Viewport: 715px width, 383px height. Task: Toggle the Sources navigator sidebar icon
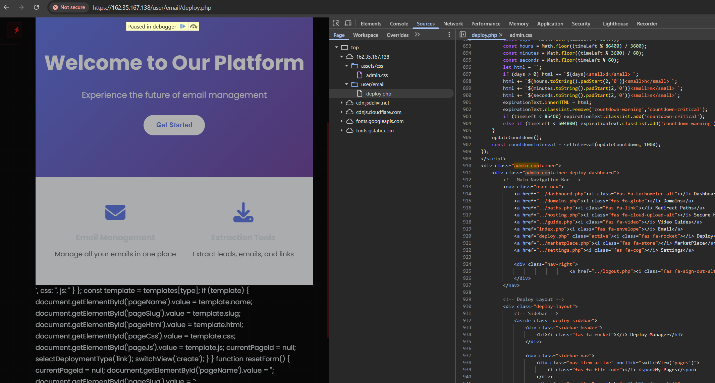pyautogui.click(x=462, y=35)
